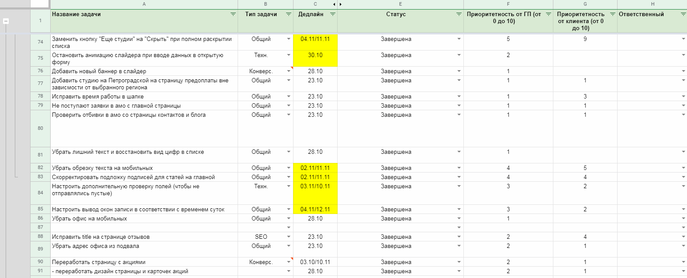Click right arrow of hidden column next to E
The width and height of the screenshot is (687, 278).
(x=341, y=4)
